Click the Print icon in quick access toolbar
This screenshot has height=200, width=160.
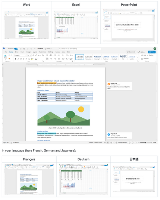pyautogui.click(x=24, y=49)
